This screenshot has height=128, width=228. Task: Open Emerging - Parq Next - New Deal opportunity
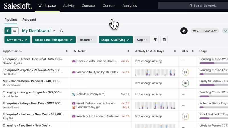27,125
